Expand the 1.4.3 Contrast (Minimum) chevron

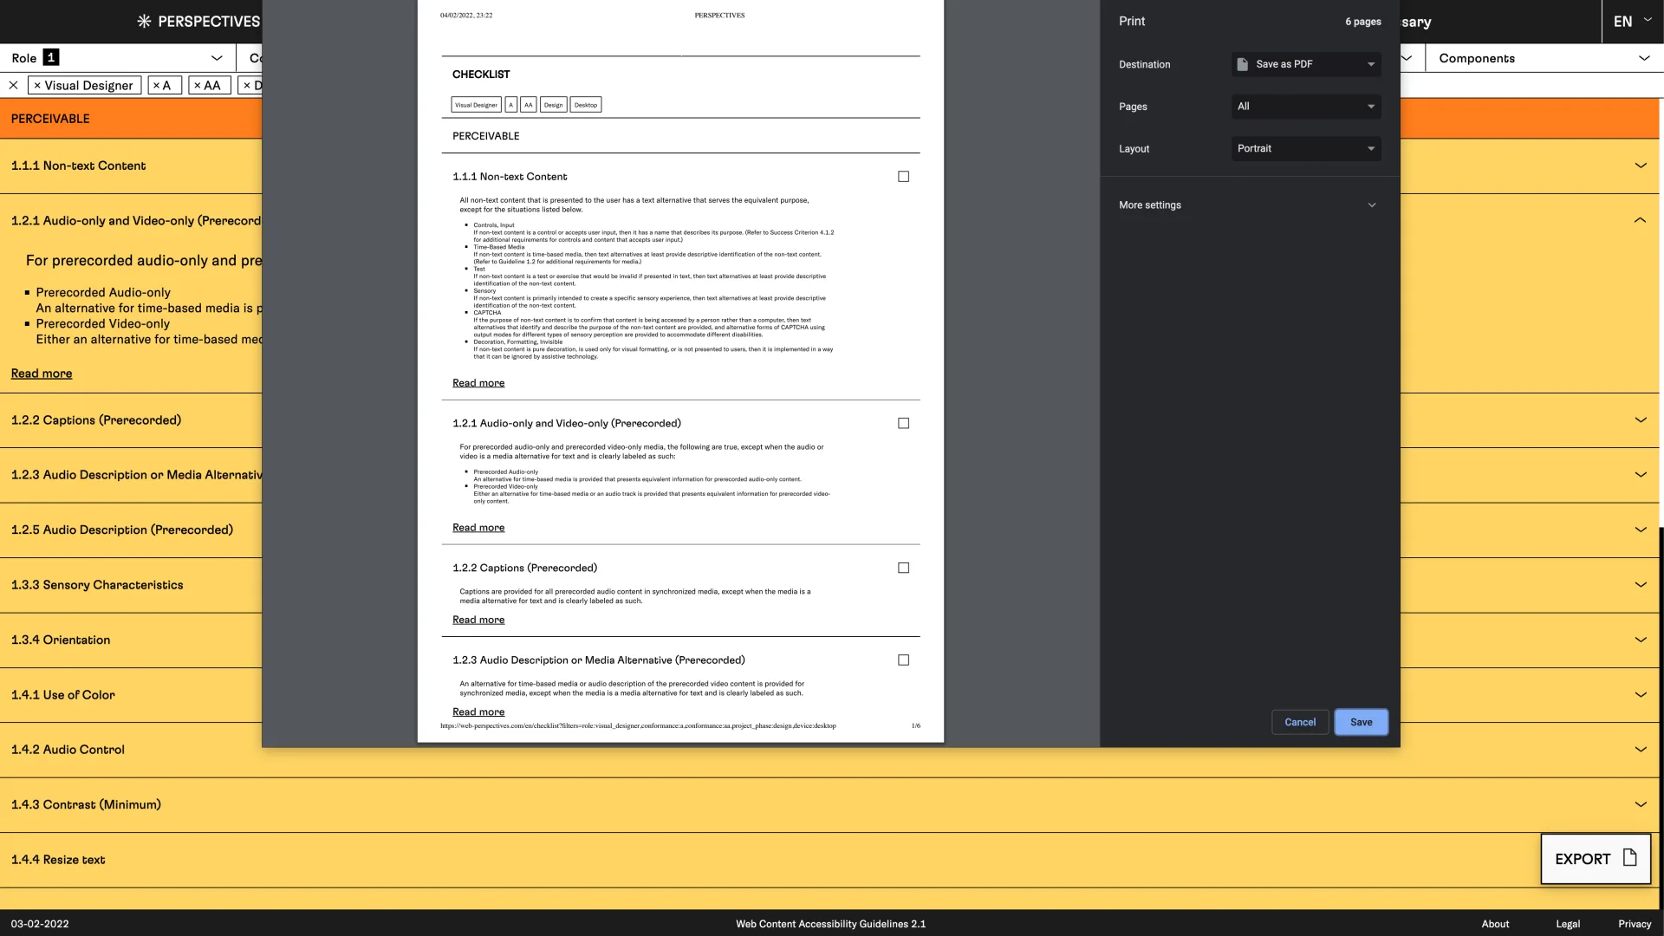click(1640, 804)
